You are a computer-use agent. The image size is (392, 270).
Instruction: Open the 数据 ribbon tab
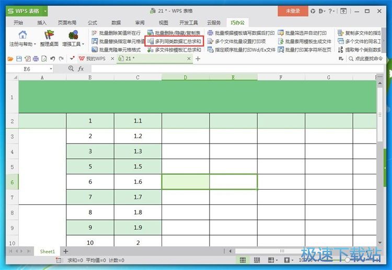116,23
